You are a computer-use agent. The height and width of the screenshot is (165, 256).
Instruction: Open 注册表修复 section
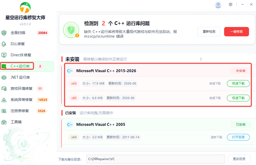coord(20,111)
